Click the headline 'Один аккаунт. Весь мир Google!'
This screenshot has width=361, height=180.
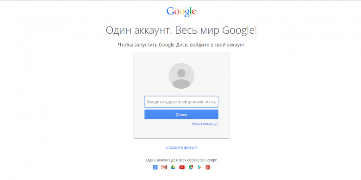pyautogui.click(x=181, y=31)
